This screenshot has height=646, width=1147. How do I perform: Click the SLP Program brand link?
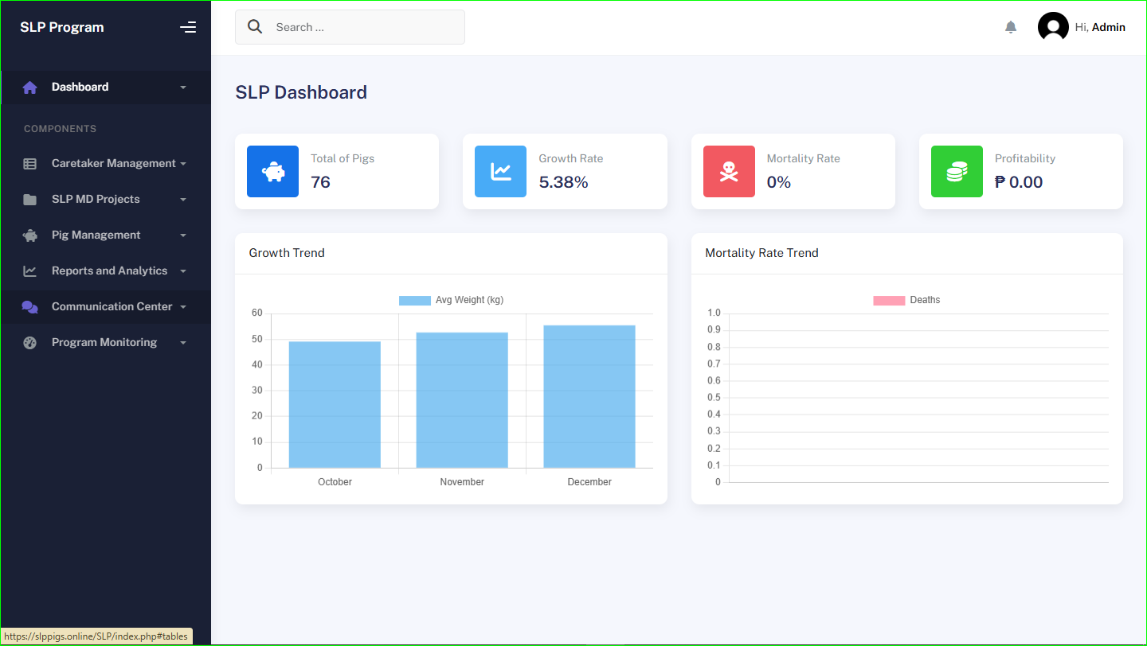click(62, 27)
